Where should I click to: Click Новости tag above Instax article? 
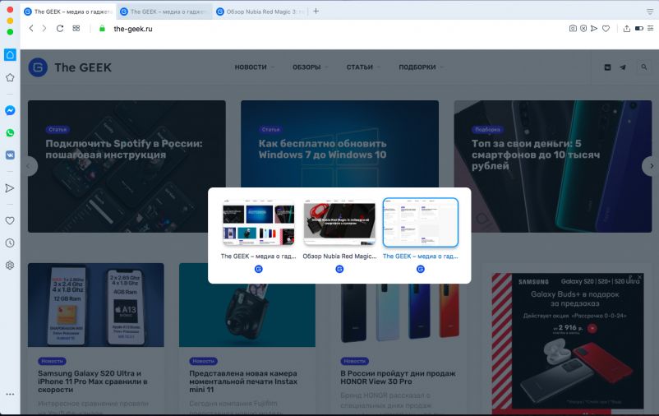204,361
